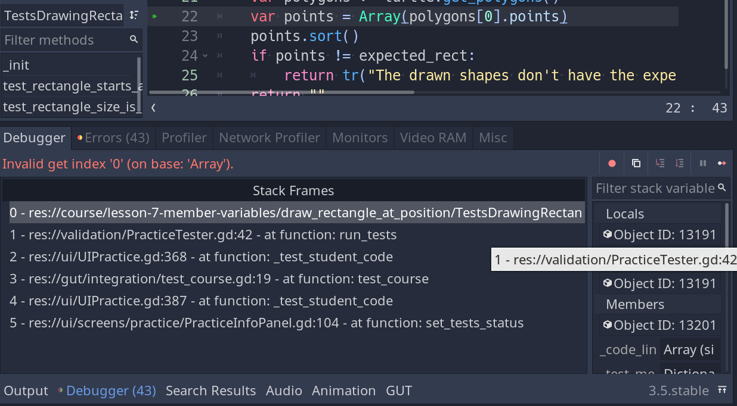Click the Invalid get index error message
Screen dimensions: 737x406
tap(118, 164)
